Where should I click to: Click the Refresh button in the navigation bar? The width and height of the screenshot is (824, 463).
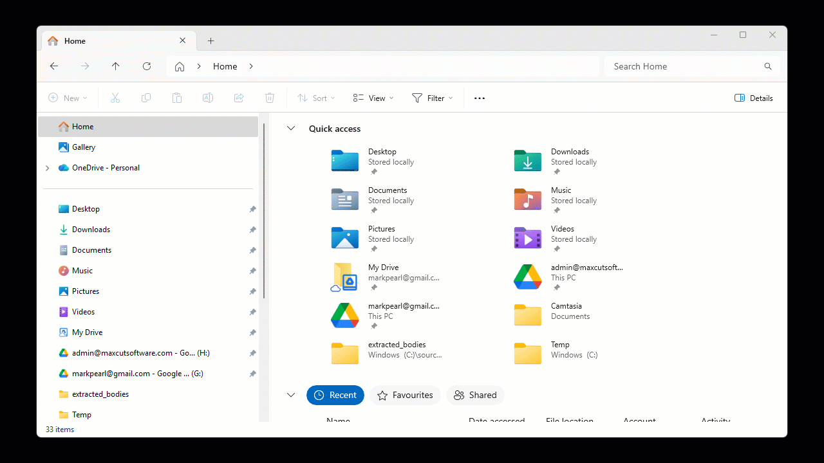pos(146,66)
